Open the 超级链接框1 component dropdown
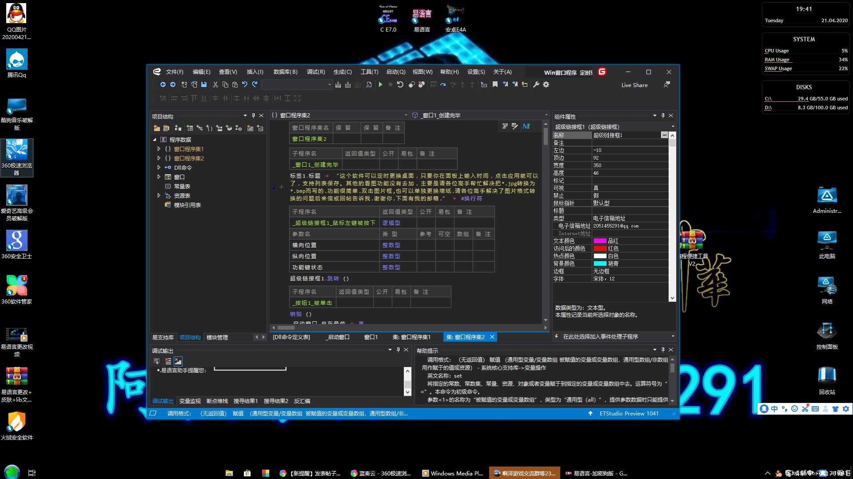This screenshot has height=479, width=853. pyautogui.click(x=673, y=127)
